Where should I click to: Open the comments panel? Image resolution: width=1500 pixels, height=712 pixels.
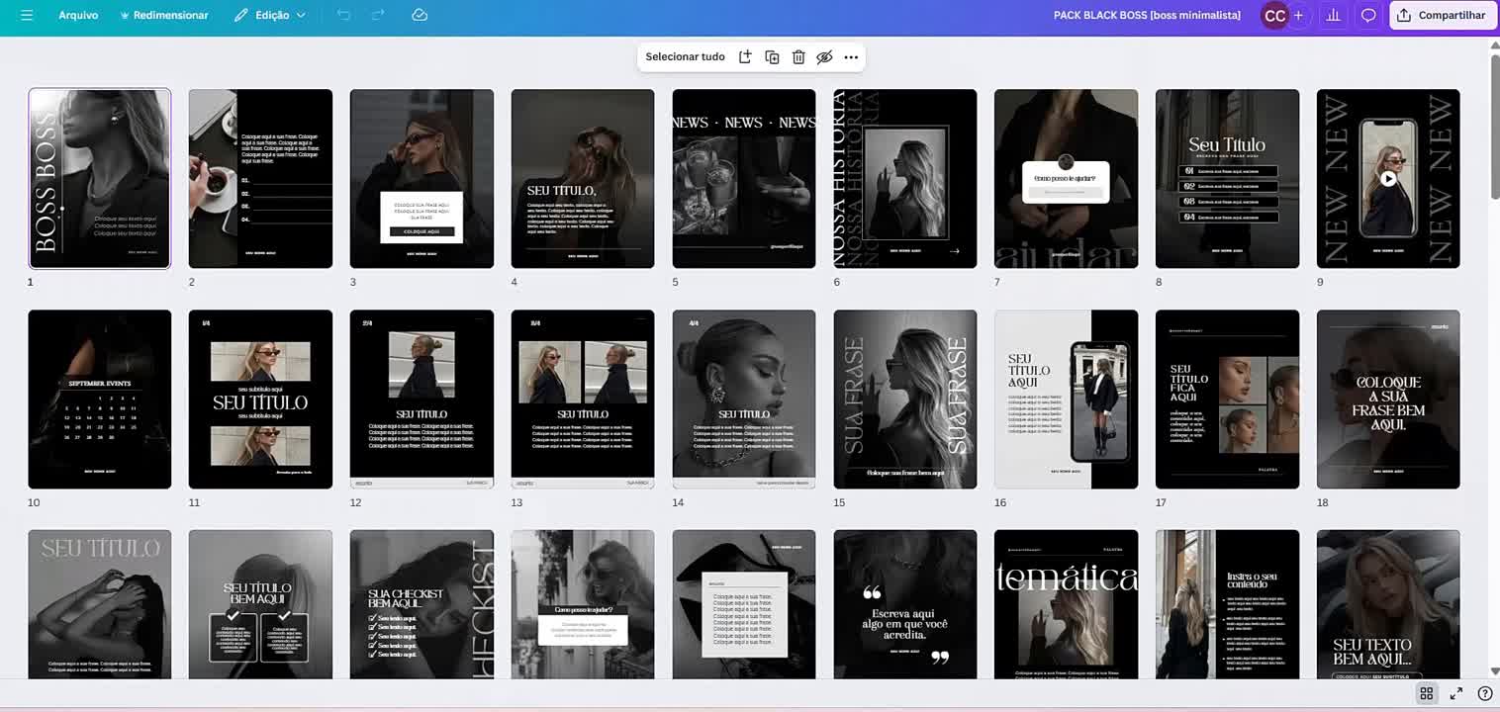tap(1368, 16)
